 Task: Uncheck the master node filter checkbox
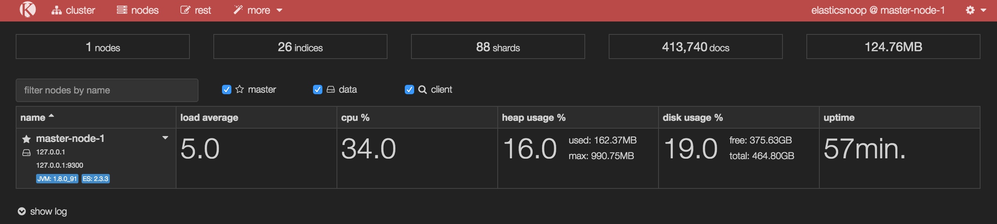coord(227,90)
